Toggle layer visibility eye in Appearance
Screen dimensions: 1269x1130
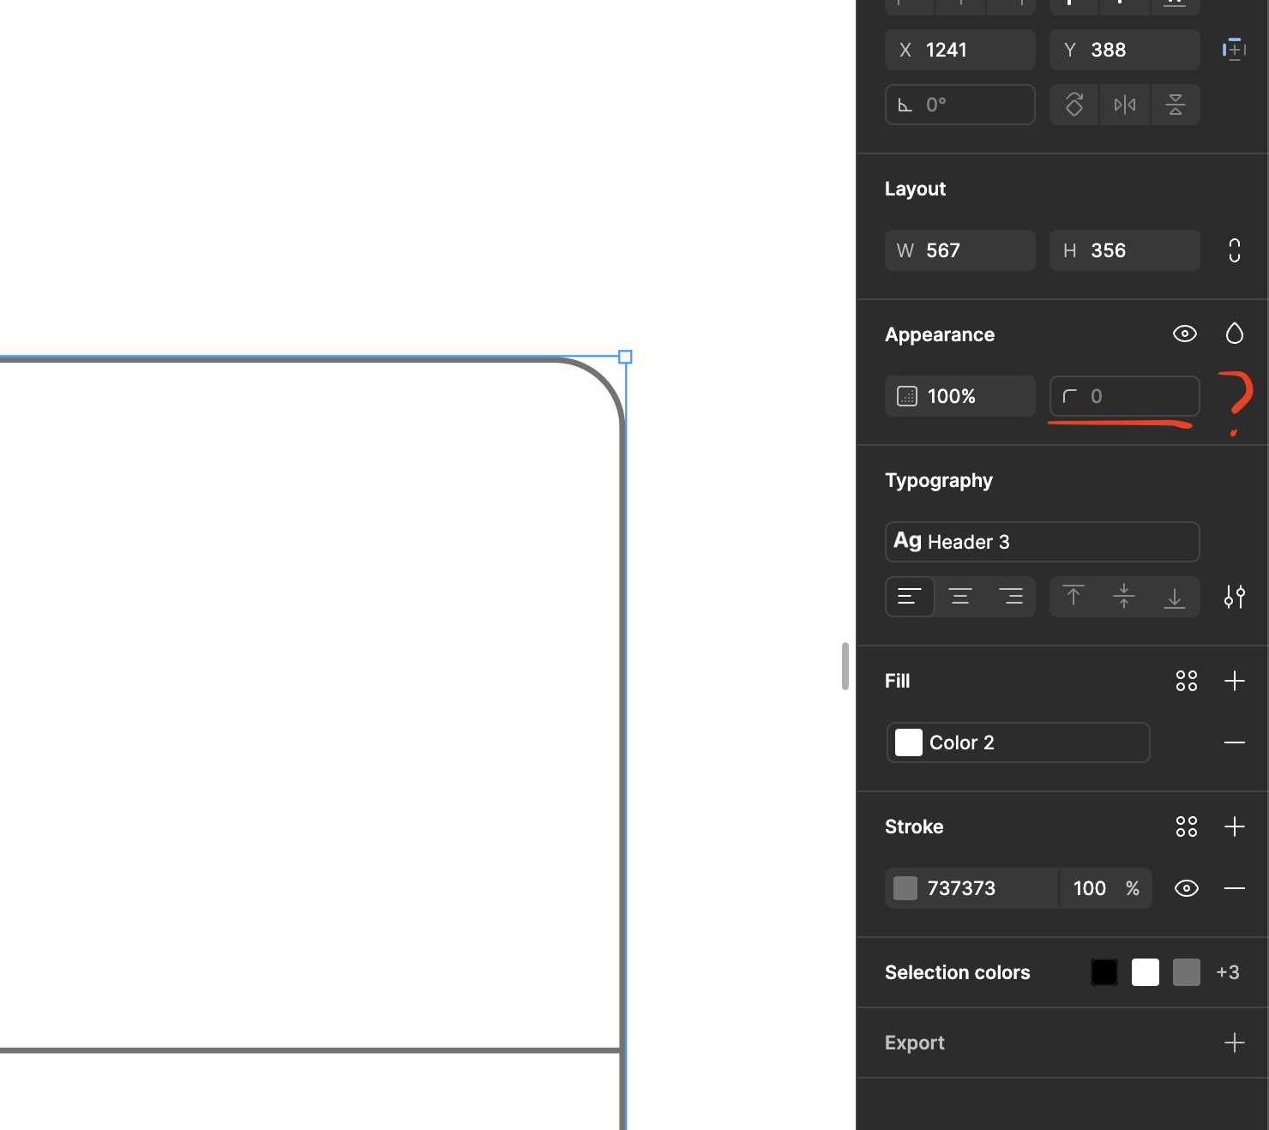pyautogui.click(x=1185, y=334)
